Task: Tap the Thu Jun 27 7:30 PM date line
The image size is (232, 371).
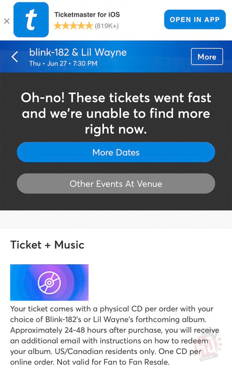Action: [x=63, y=64]
